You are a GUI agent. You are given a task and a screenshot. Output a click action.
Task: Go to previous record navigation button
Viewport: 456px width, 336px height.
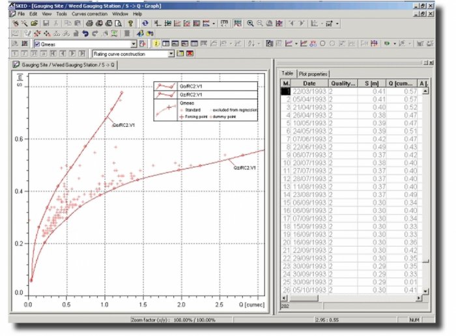pos(63,53)
